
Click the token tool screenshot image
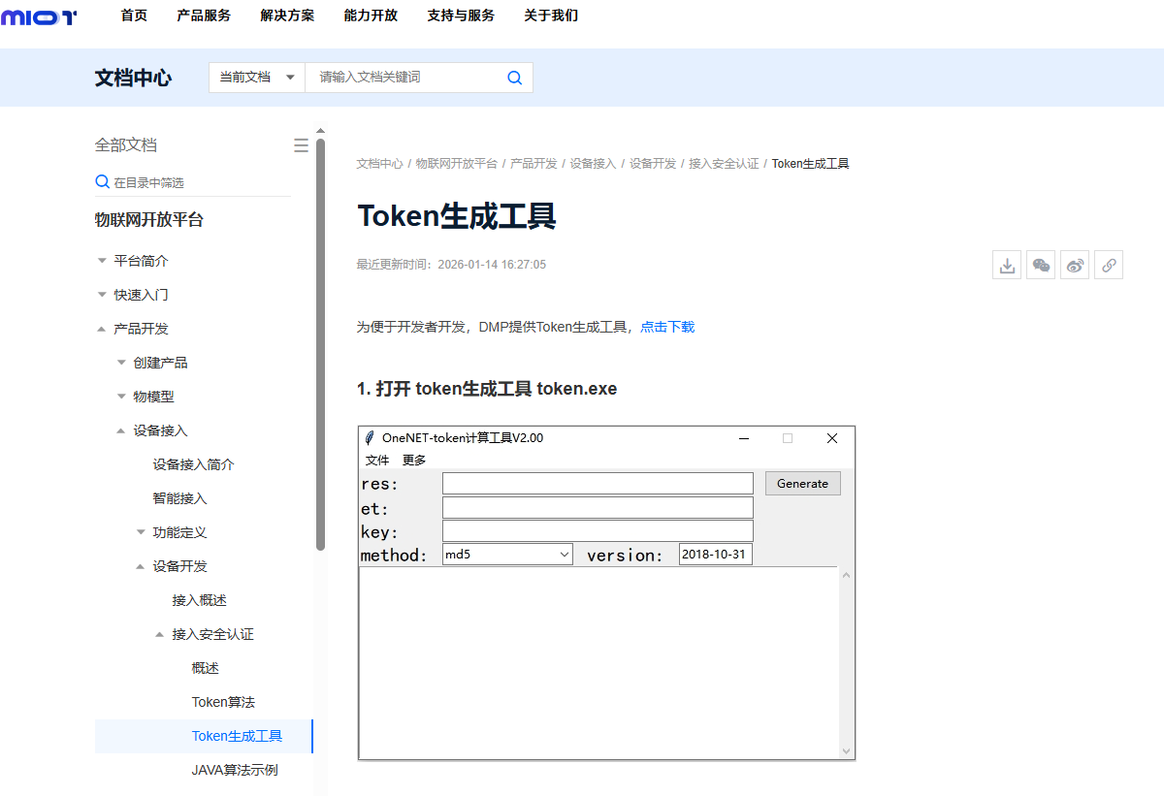coord(606,593)
